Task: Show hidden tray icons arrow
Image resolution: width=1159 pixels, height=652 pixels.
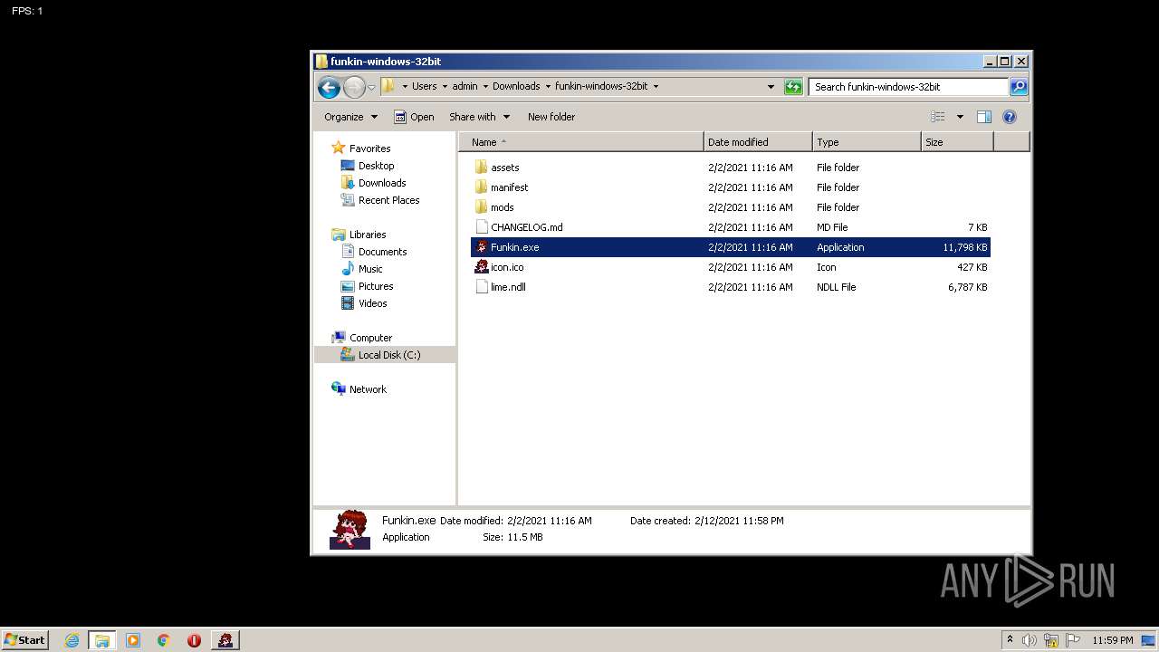Action: (x=1010, y=640)
